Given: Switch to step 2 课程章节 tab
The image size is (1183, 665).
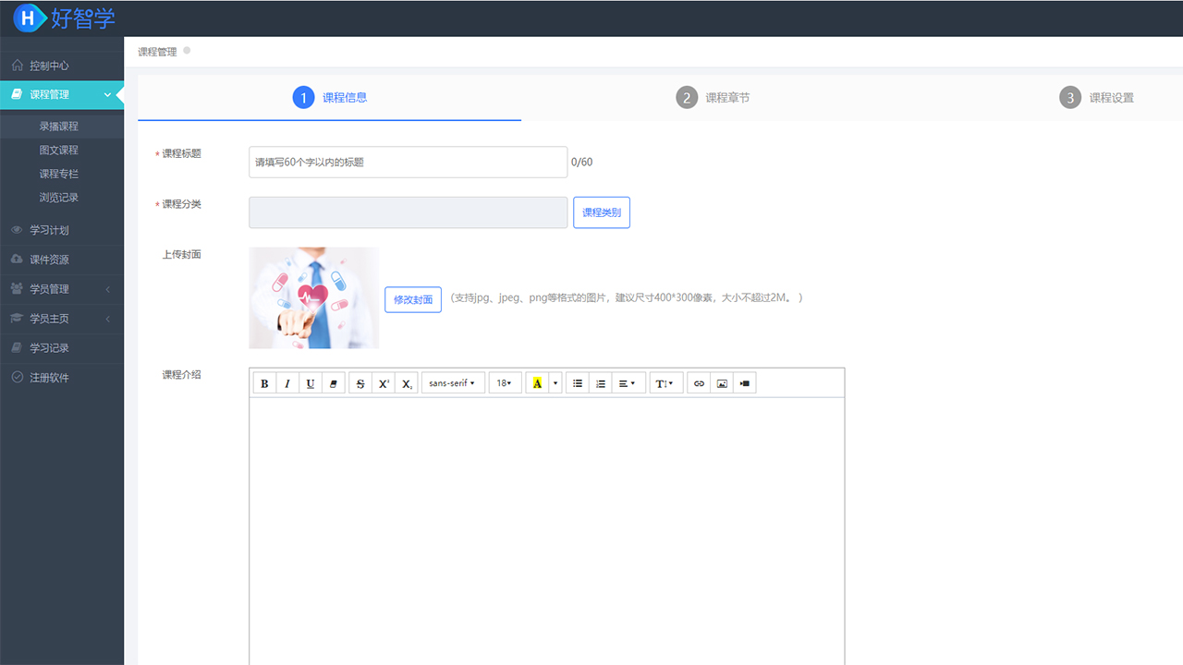Looking at the screenshot, I should [x=713, y=98].
